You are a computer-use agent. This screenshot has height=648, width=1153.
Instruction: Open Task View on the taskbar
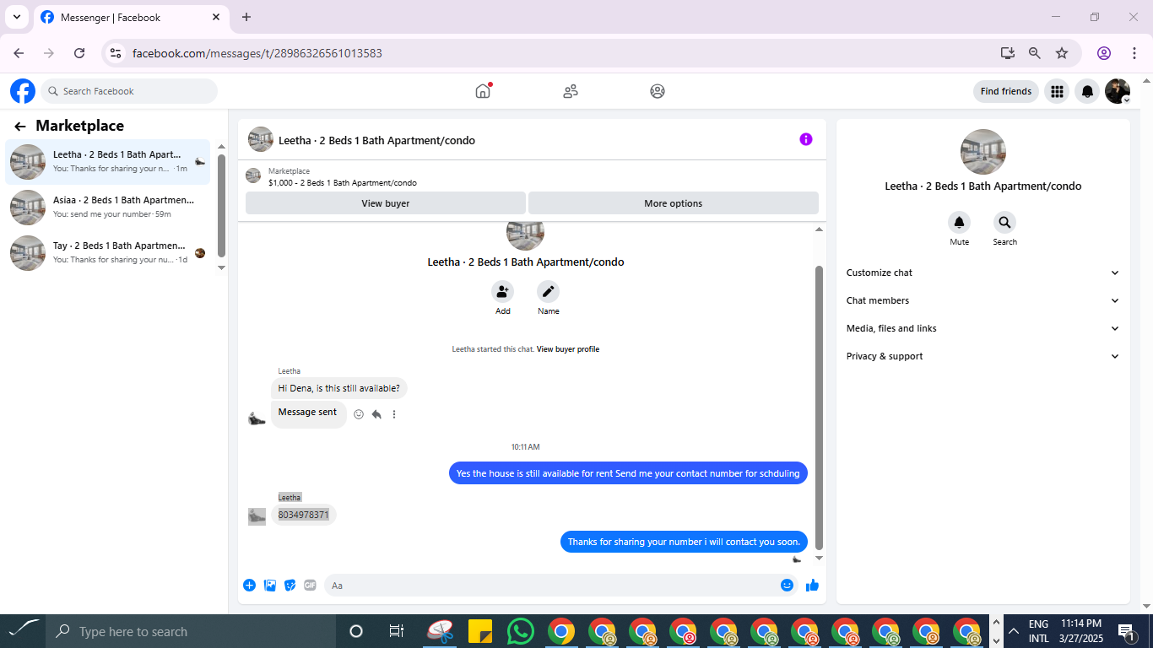pos(397,631)
